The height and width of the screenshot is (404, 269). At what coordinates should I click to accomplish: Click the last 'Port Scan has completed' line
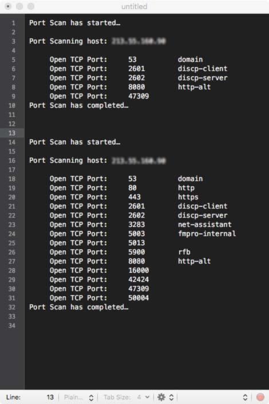(78, 307)
